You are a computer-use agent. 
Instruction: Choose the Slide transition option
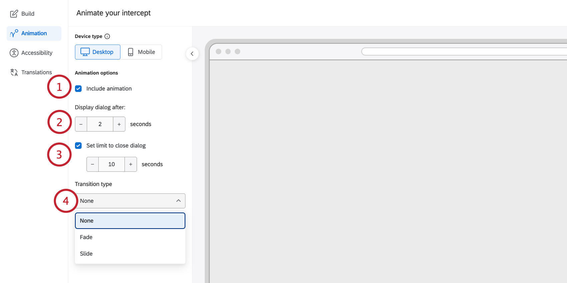130,254
